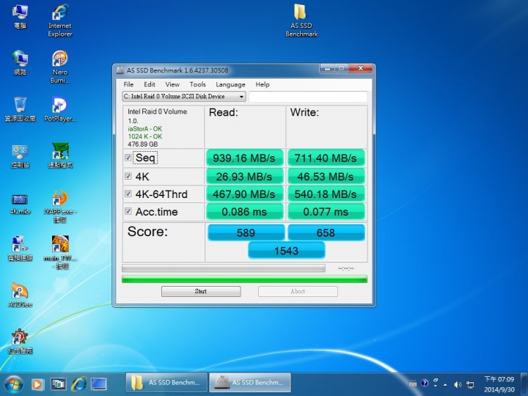Select the green-icon desktop shortcut above JYAPP.exe
This screenshot has height=396, width=528.
coord(60,155)
